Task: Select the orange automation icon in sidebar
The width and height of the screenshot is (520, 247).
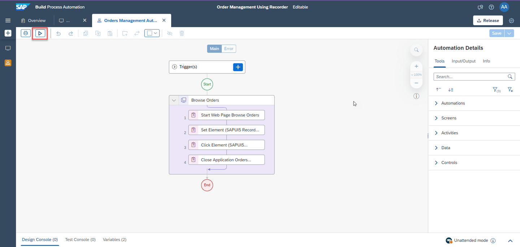Action: click(x=8, y=63)
